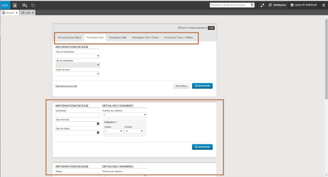This screenshot has width=328, height=177.
Task: Switch to the Formulaire hôtel tab
Action: 118,37
